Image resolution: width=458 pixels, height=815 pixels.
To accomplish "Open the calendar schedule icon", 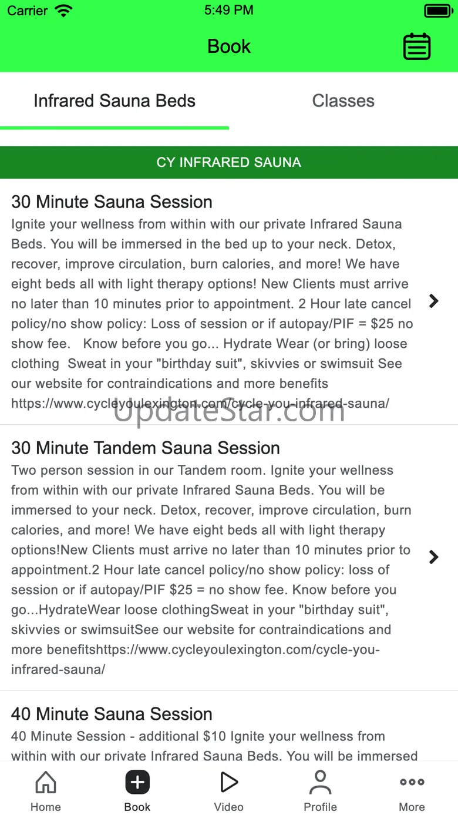I will tap(417, 46).
